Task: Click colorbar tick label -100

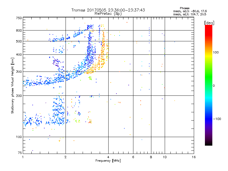Action: coord(217,119)
